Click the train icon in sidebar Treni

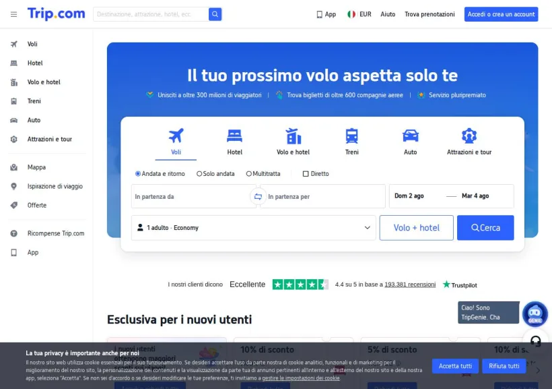13,101
